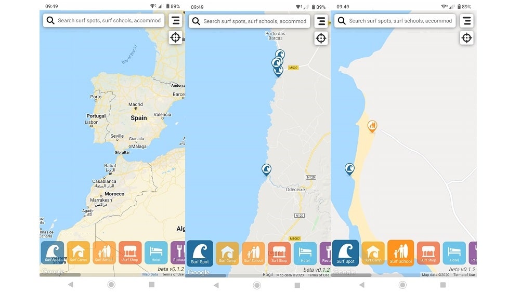Choose the Hotel filter in middle screen

click(x=305, y=253)
